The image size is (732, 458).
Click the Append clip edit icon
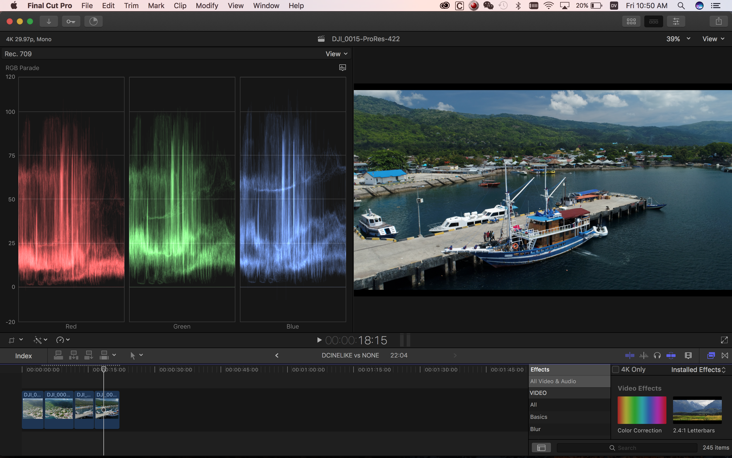(89, 355)
